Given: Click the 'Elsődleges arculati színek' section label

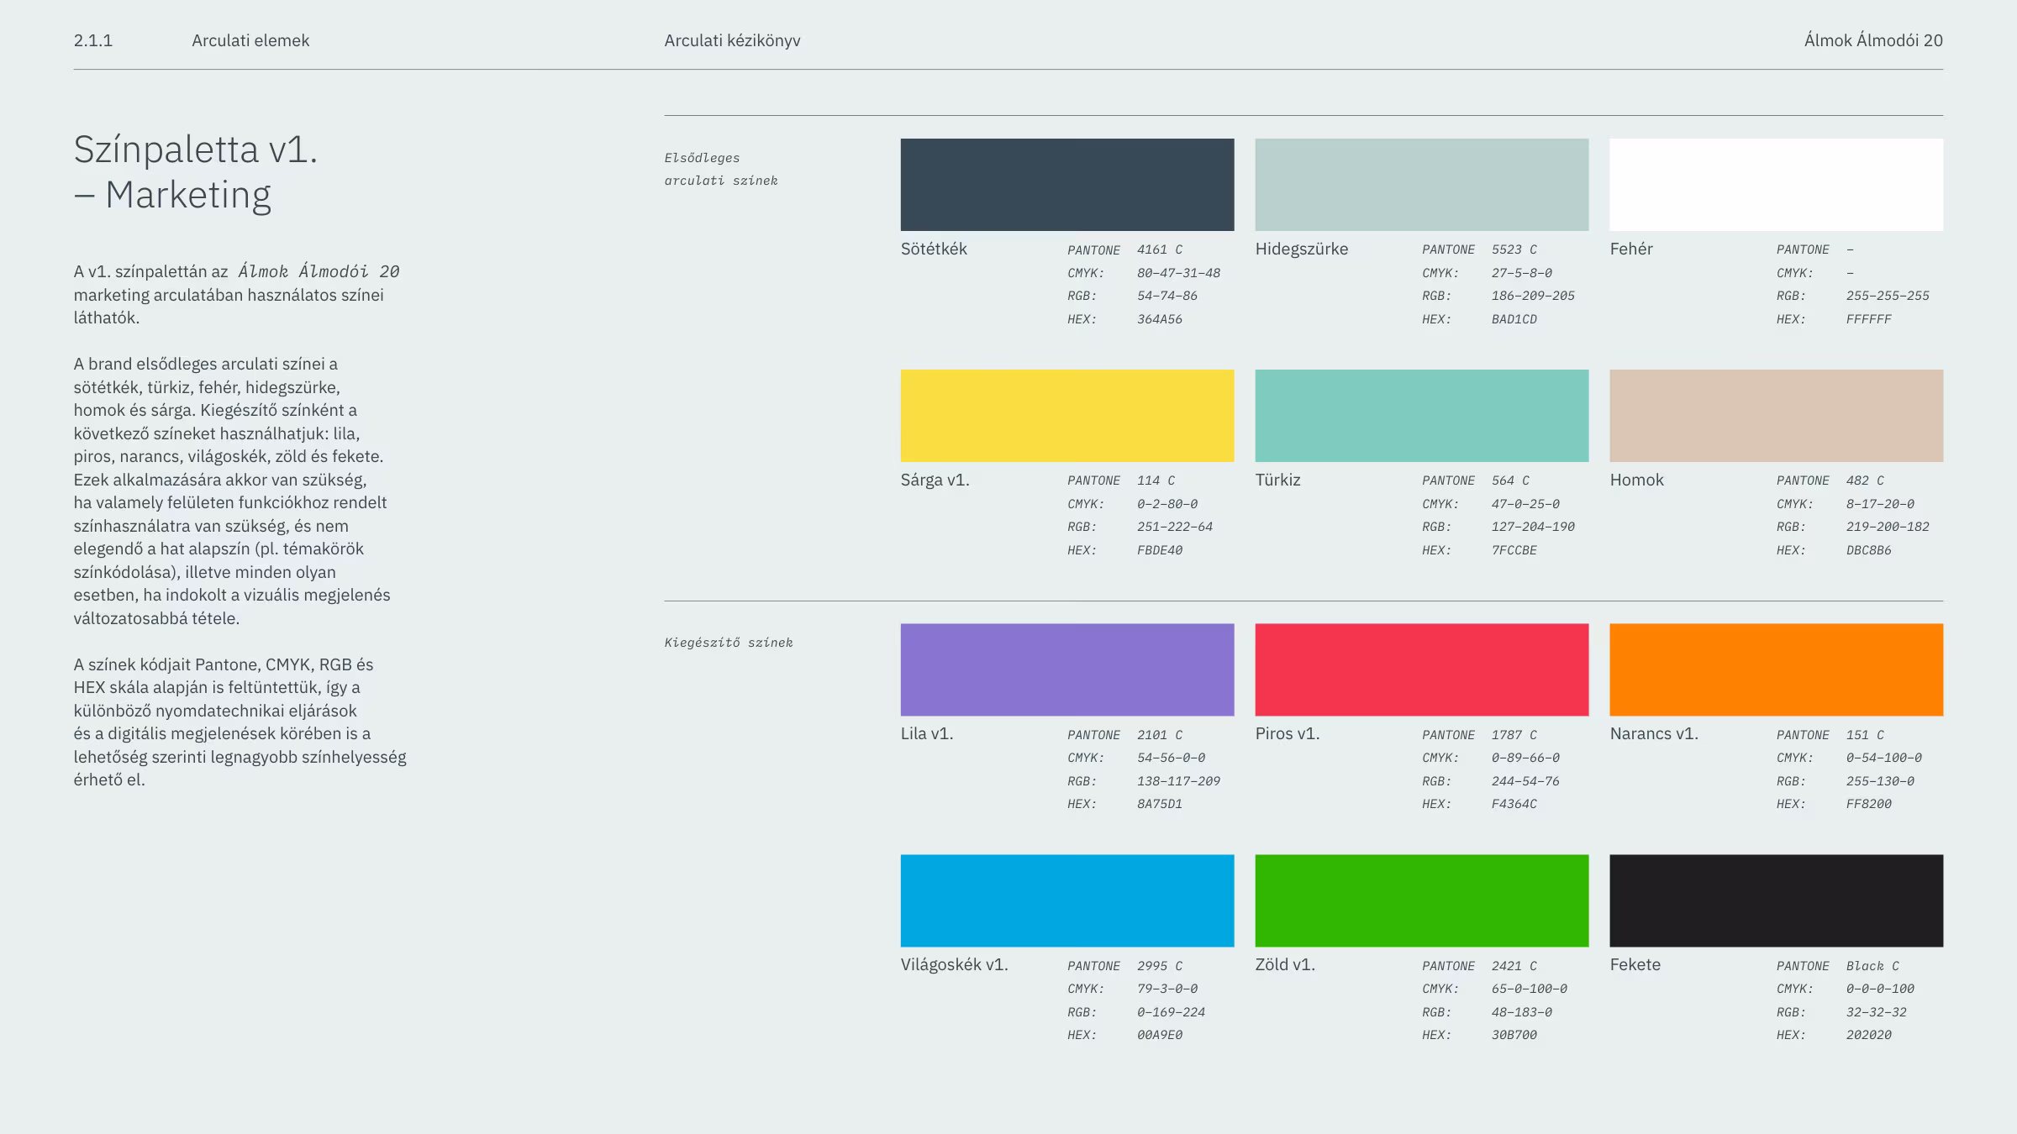Looking at the screenshot, I should tap(721, 169).
